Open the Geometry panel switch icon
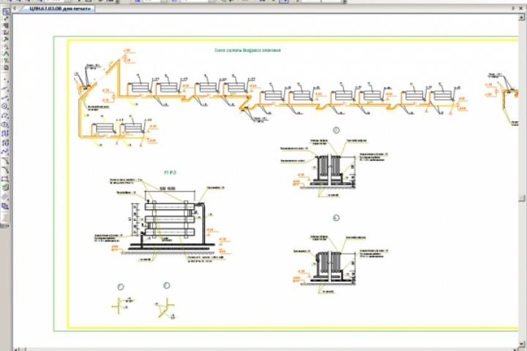 (6, 12)
